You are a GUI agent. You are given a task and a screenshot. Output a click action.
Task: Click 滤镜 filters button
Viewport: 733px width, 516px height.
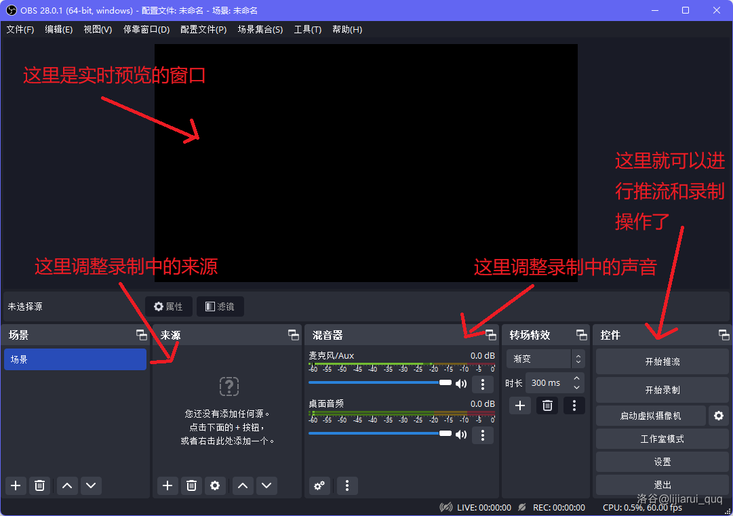click(x=220, y=306)
